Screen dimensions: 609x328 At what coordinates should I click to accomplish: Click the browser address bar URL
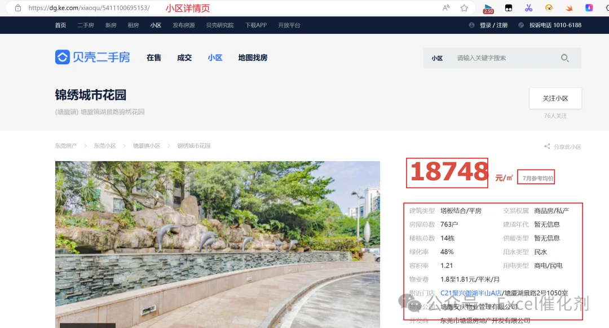[x=89, y=8]
